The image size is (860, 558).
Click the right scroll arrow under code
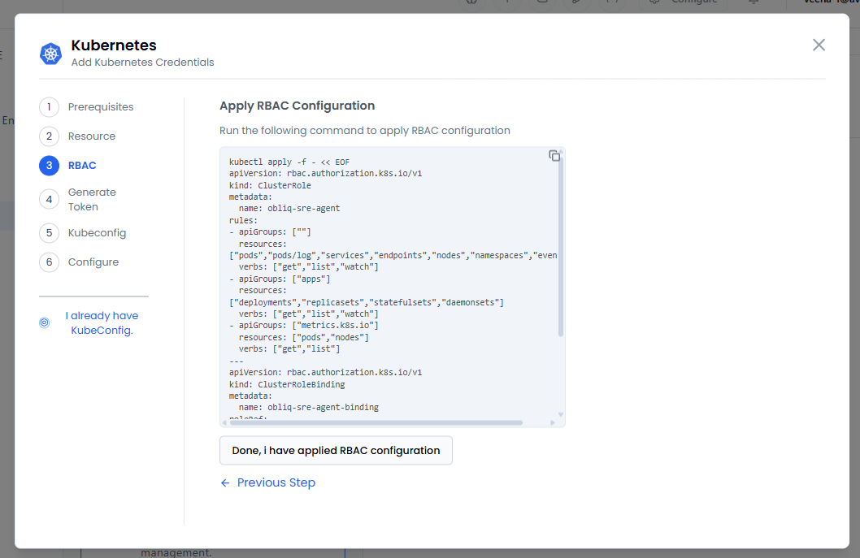click(x=553, y=423)
